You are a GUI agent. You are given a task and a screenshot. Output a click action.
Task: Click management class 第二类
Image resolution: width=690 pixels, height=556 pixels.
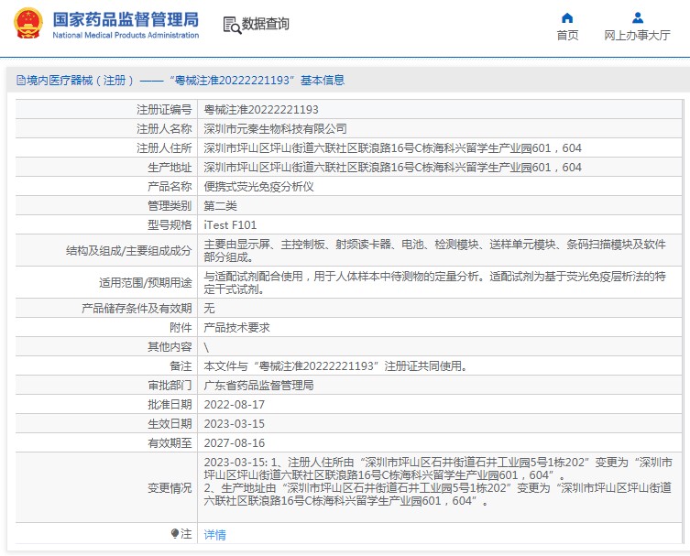tap(221, 206)
